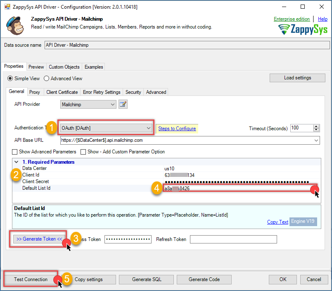Screen dimensions: 332x291
Task: Click the Default List Id value field
Action: click(240, 188)
